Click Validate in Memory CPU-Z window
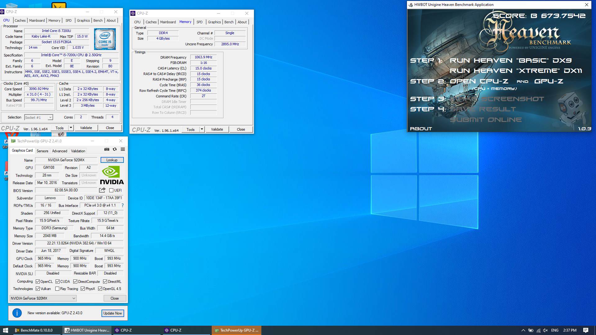The image size is (596, 335). 217,129
